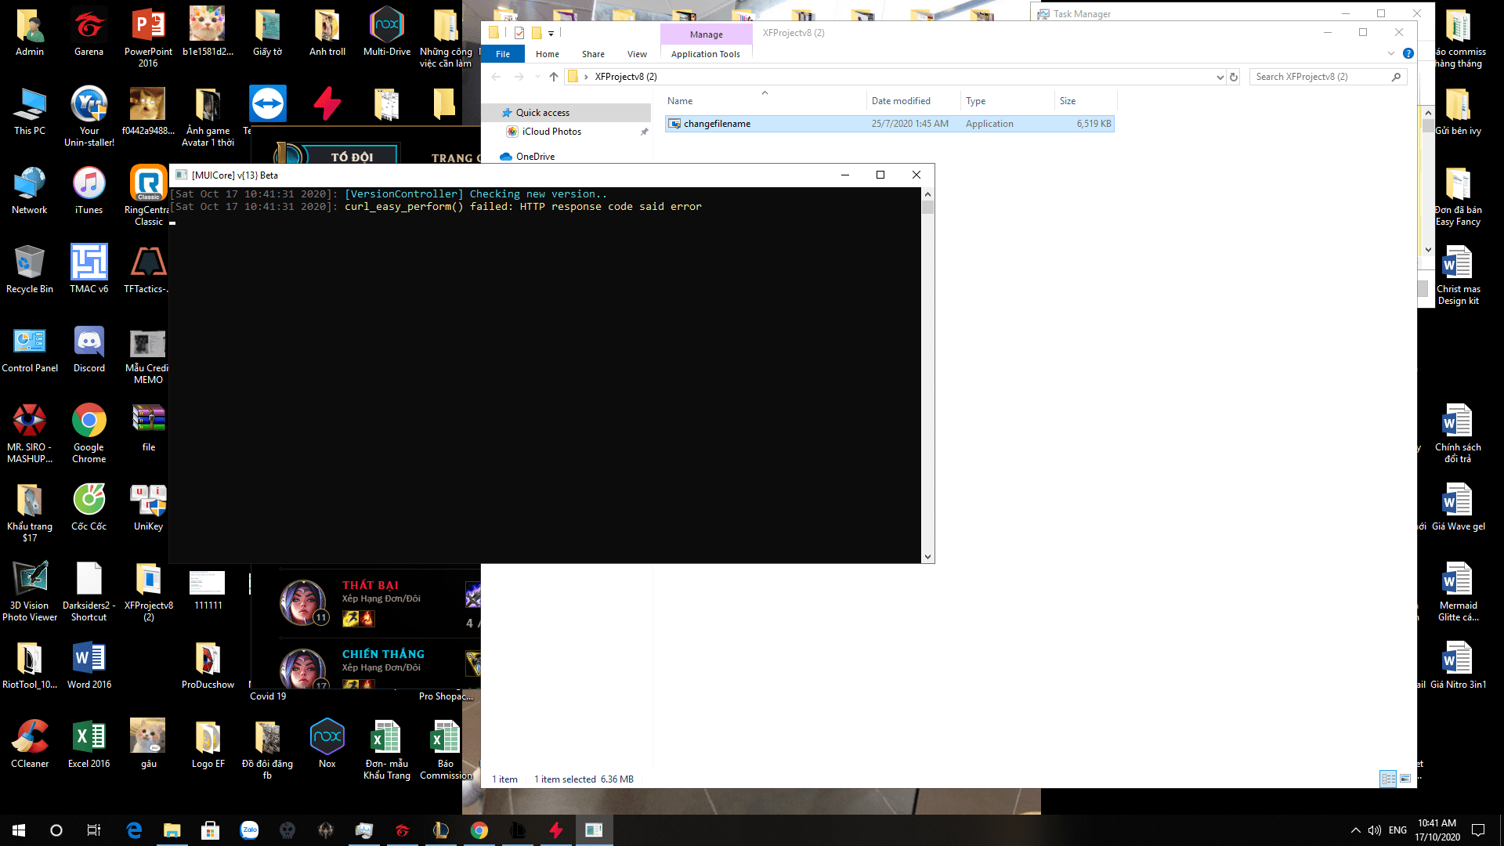Open the iTunes desktop icon
Viewport: 1504px width, 846px height.
click(x=89, y=190)
